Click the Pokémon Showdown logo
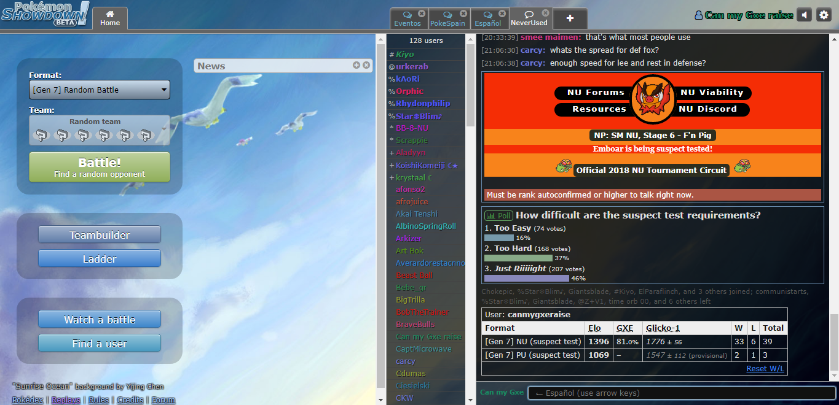The height and width of the screenshot is (405, 839). click(x=45, y=13)
